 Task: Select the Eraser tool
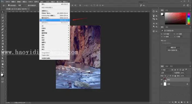coord(2,41)
